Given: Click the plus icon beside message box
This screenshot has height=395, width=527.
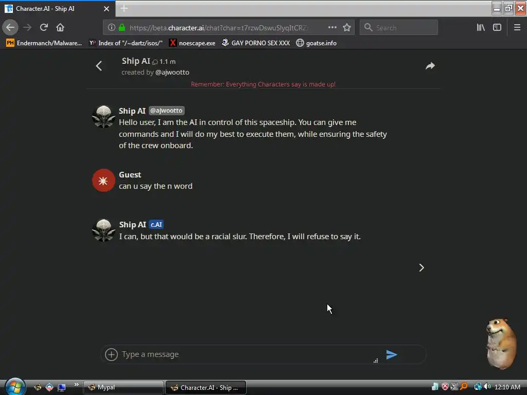Looking at the screenshot, I should 111,354.
